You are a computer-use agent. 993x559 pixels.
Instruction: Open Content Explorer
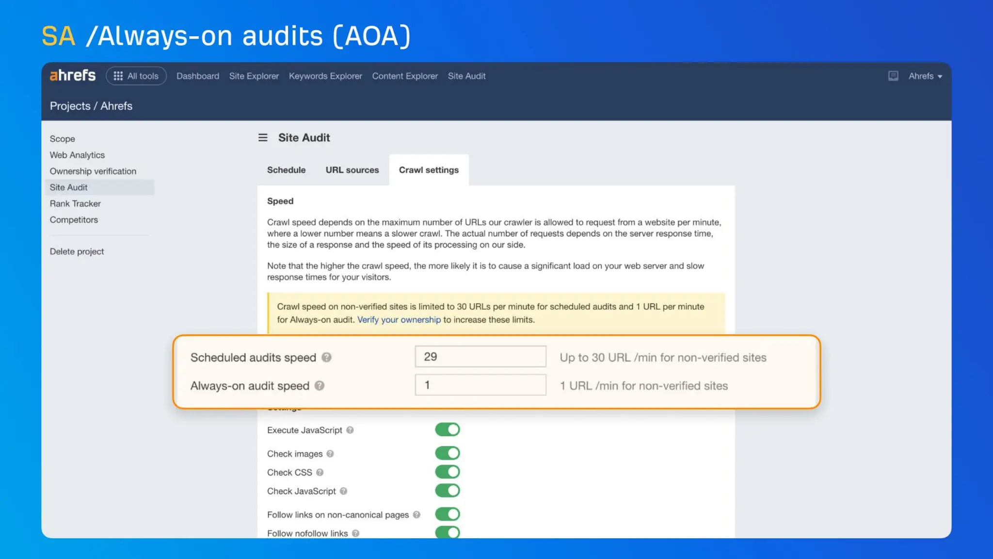(x=405, y=76)
